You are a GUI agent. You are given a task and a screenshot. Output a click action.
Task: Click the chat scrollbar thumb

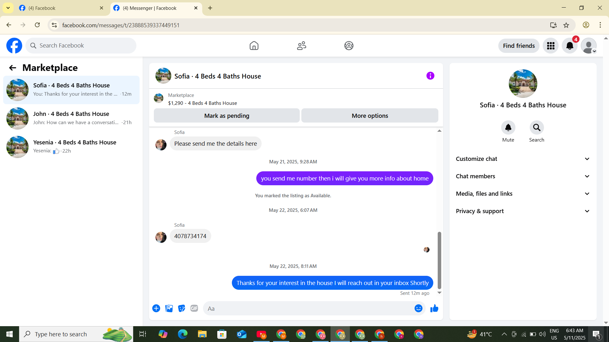pos(439,260)
